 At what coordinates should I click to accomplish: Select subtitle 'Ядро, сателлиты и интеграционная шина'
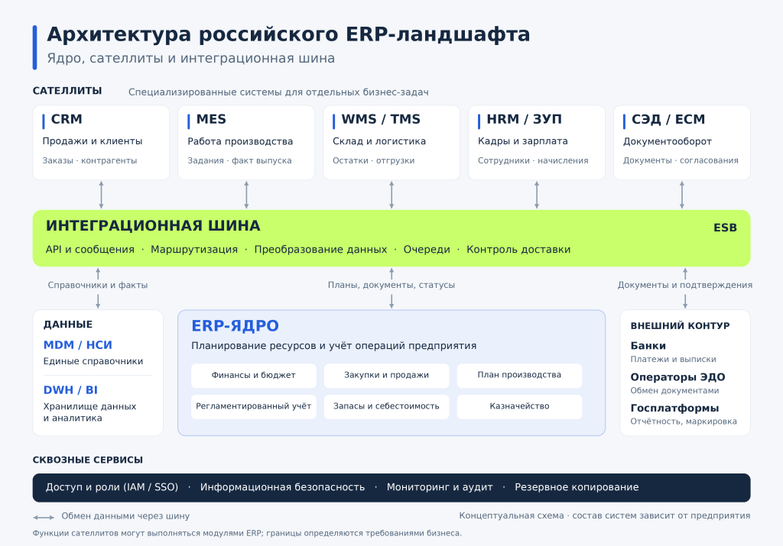(x=191, y=58)
